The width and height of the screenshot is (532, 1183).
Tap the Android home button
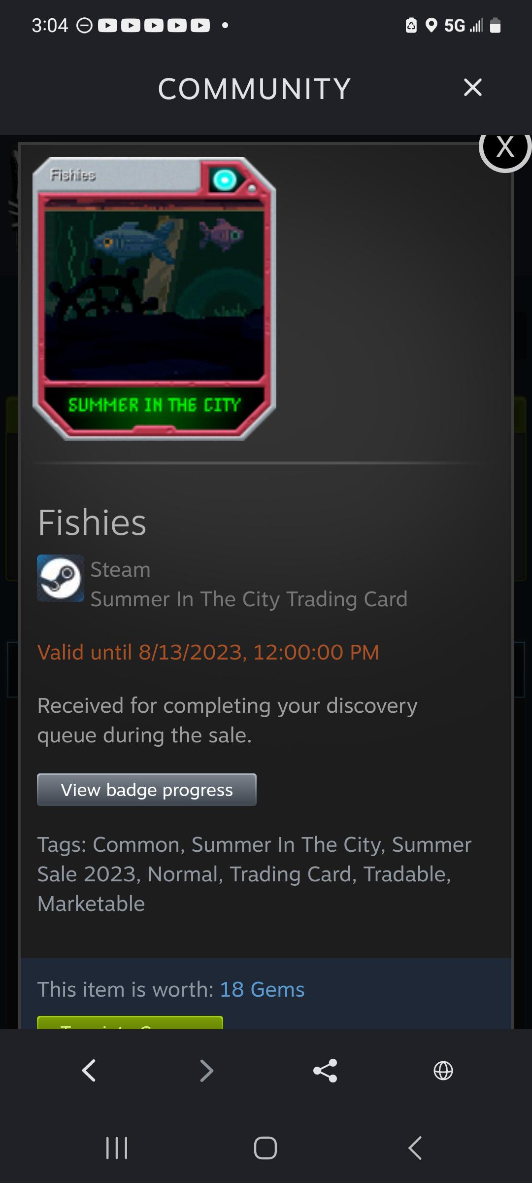tap(266, 1148)
